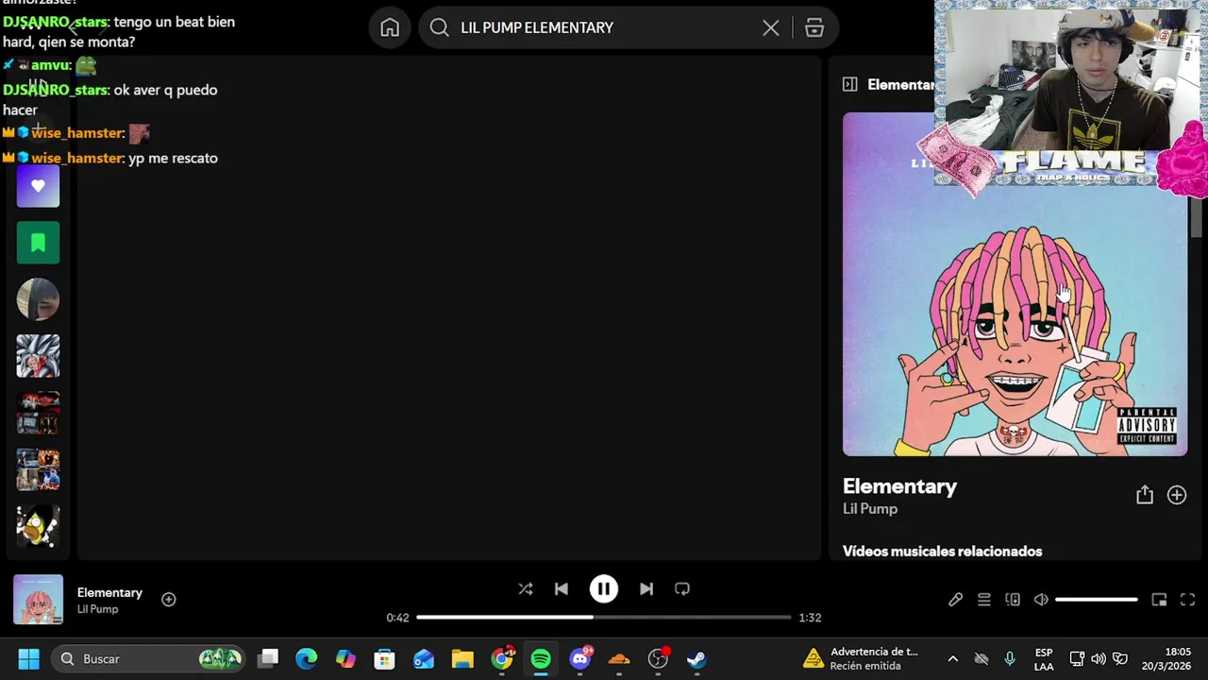Click the taskbar Buscar search box
The height and width of the screenshot is (680, 1208).
pyautogui.click(x=148, y=659)
